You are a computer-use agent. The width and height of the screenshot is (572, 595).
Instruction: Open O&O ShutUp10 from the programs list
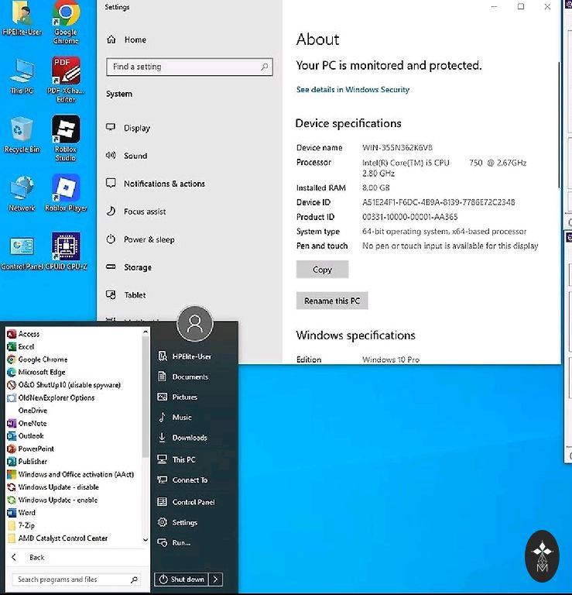69,385
